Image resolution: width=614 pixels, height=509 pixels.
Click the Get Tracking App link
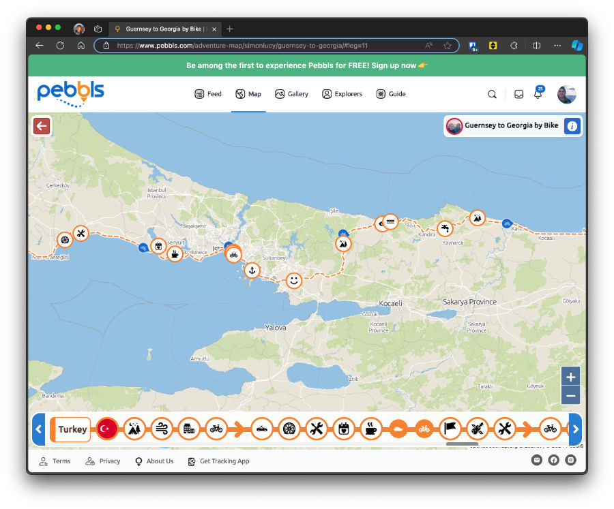click(x=218, y=461)
